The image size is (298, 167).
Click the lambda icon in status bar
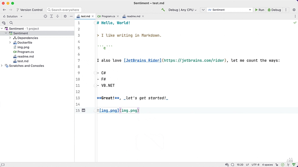(288, 165)
